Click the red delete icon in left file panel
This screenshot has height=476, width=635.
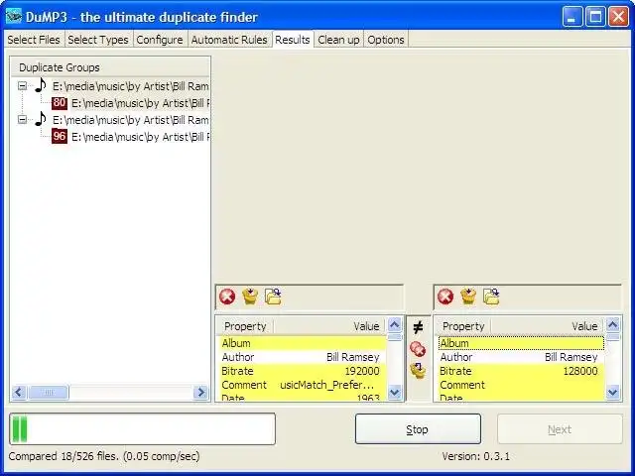point(227,297)
